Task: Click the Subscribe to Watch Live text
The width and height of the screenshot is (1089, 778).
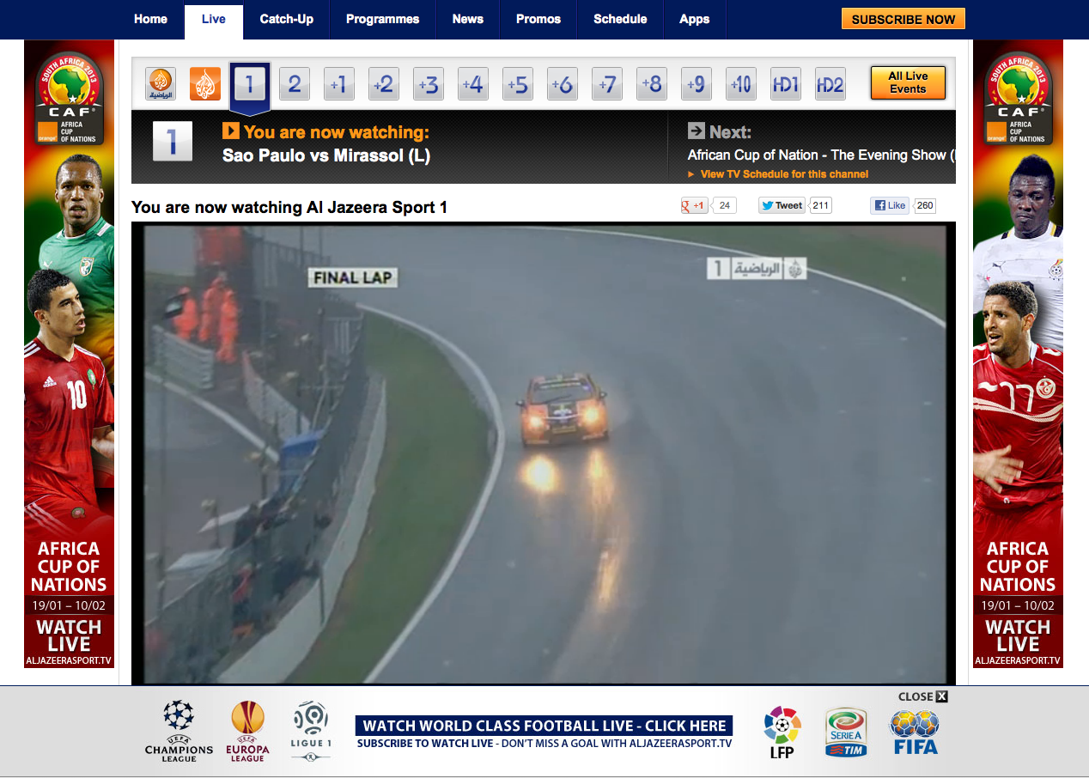Action: [x=425, y=744]
